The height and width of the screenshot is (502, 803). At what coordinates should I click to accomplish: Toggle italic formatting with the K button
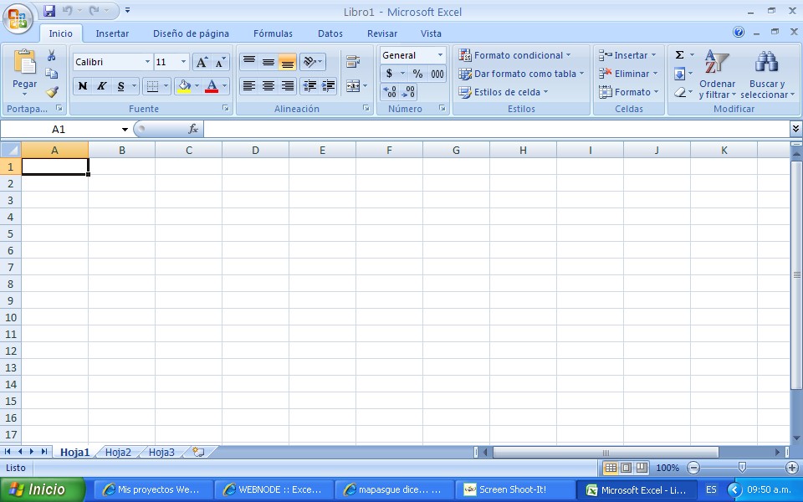[x=102, y=86]
